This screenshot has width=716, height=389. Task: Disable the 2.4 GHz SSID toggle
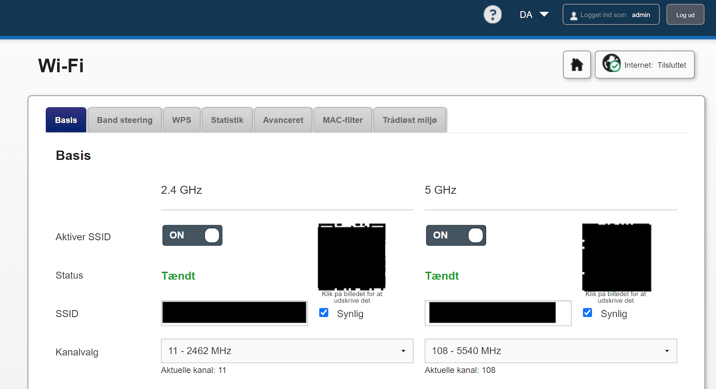pyautogui.click(x=192, y=235)
